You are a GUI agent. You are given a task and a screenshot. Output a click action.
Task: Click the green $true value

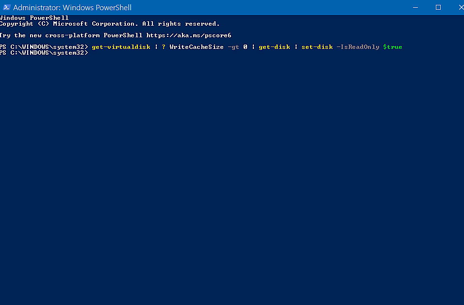(393, 47)
